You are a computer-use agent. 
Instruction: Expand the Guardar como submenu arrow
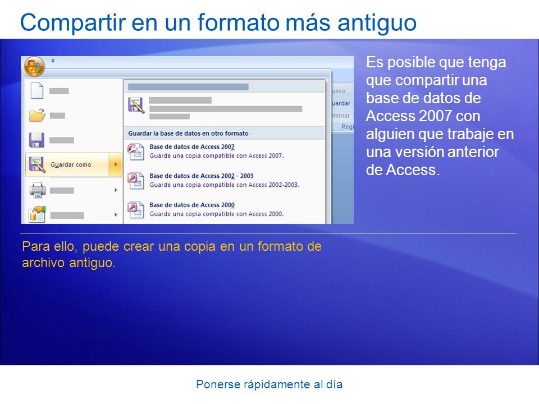tap(116, 164)
